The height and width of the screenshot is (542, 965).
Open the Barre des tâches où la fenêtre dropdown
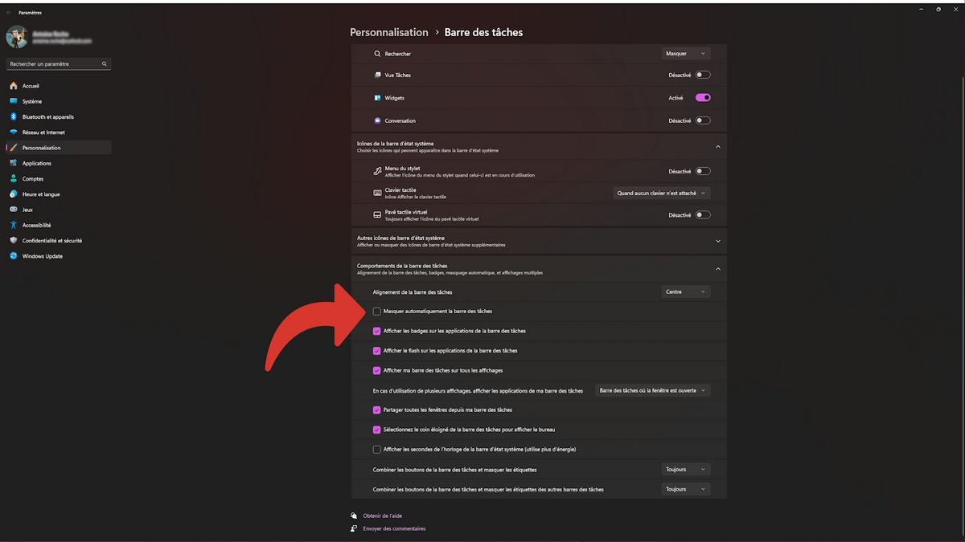653,390
